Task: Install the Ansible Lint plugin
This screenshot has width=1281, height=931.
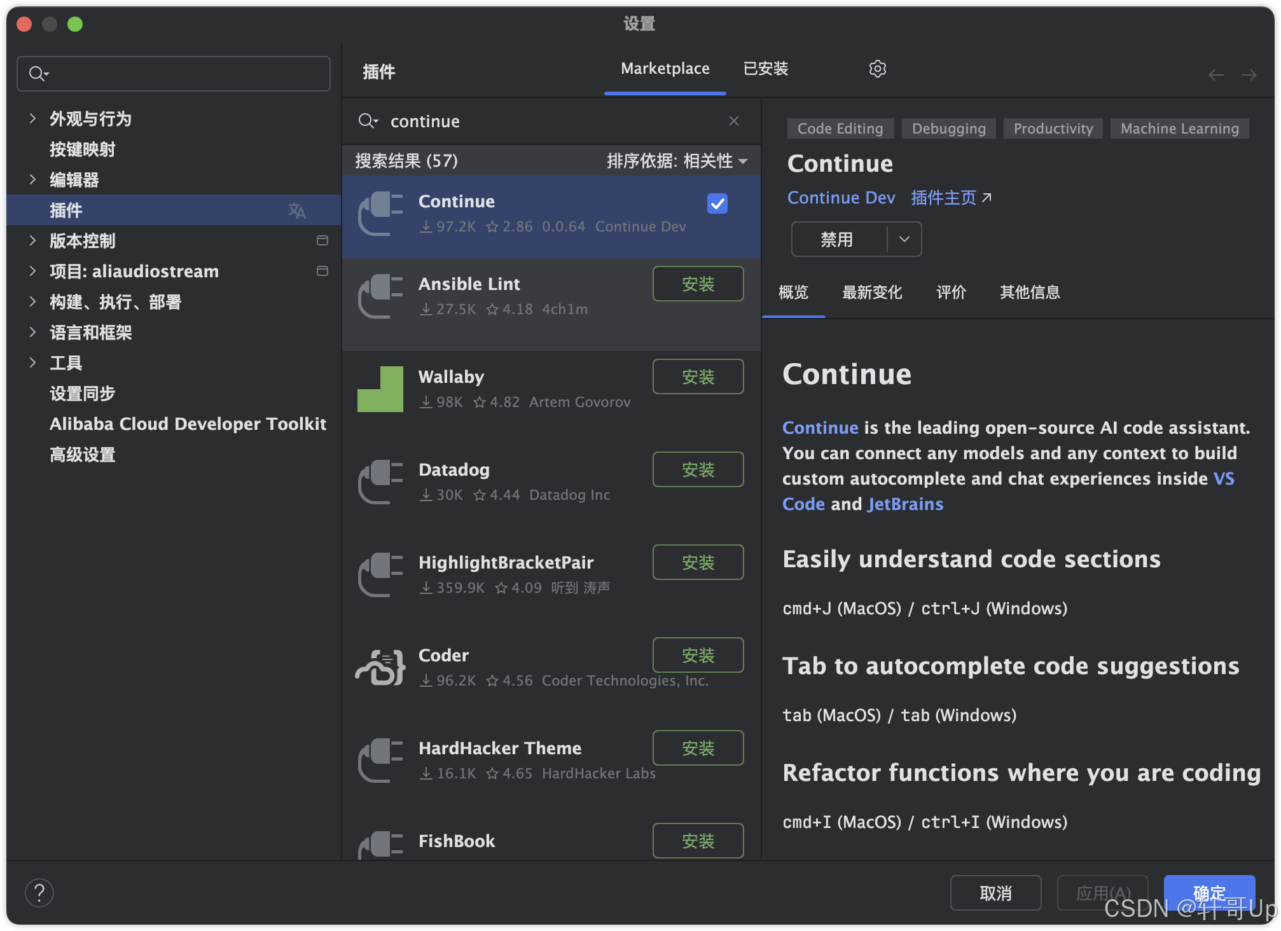Action: (698, 284)
